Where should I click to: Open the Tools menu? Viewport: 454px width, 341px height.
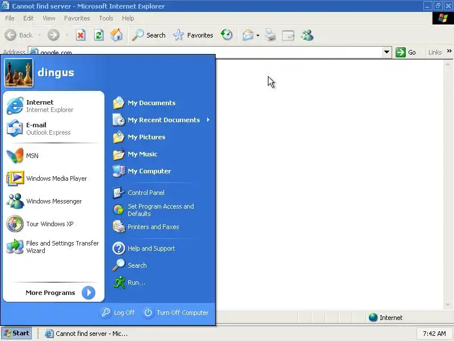point(106,18)
